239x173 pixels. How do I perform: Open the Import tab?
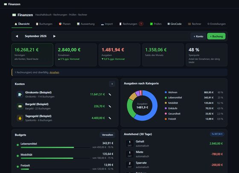pos(107,24)
